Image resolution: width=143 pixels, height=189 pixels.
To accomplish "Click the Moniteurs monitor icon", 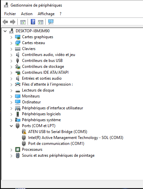I will tap(18, 96).
